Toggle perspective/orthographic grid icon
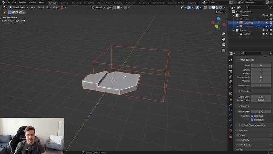This screenshot has height=154, width=273. pos(224,50)
